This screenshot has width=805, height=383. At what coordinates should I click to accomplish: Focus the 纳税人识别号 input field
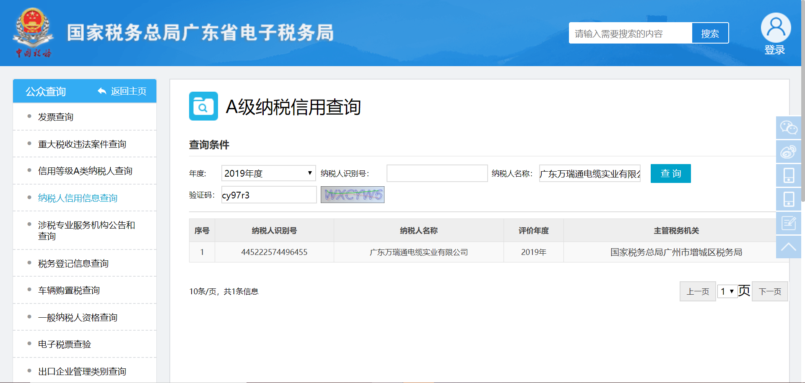[x=437, y=173]
